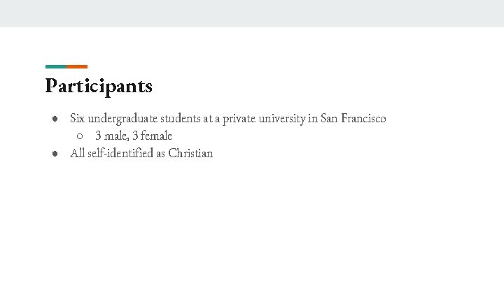This screenshot has height=283, width=504.
Task: Click the word 'Six' in first bullet
Action: [77, 119]
